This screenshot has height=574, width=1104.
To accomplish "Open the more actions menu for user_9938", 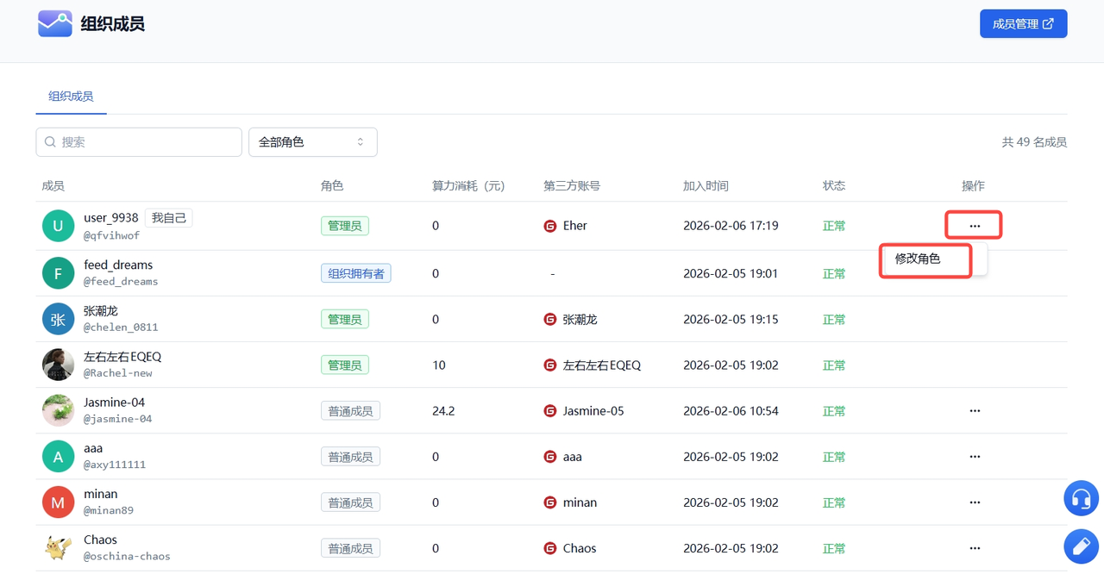I will [x=975, y=226].
